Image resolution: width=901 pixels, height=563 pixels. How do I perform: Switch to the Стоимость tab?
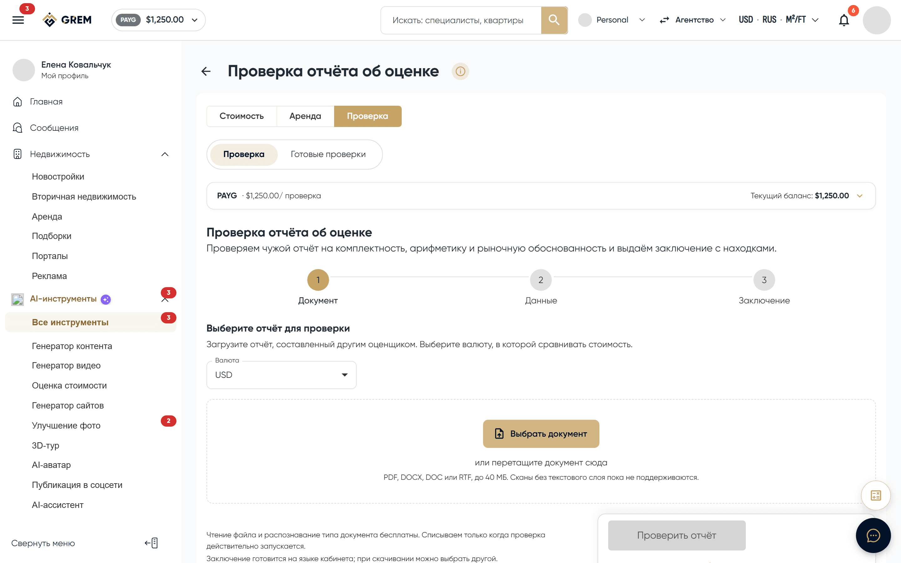click(242, 116)
